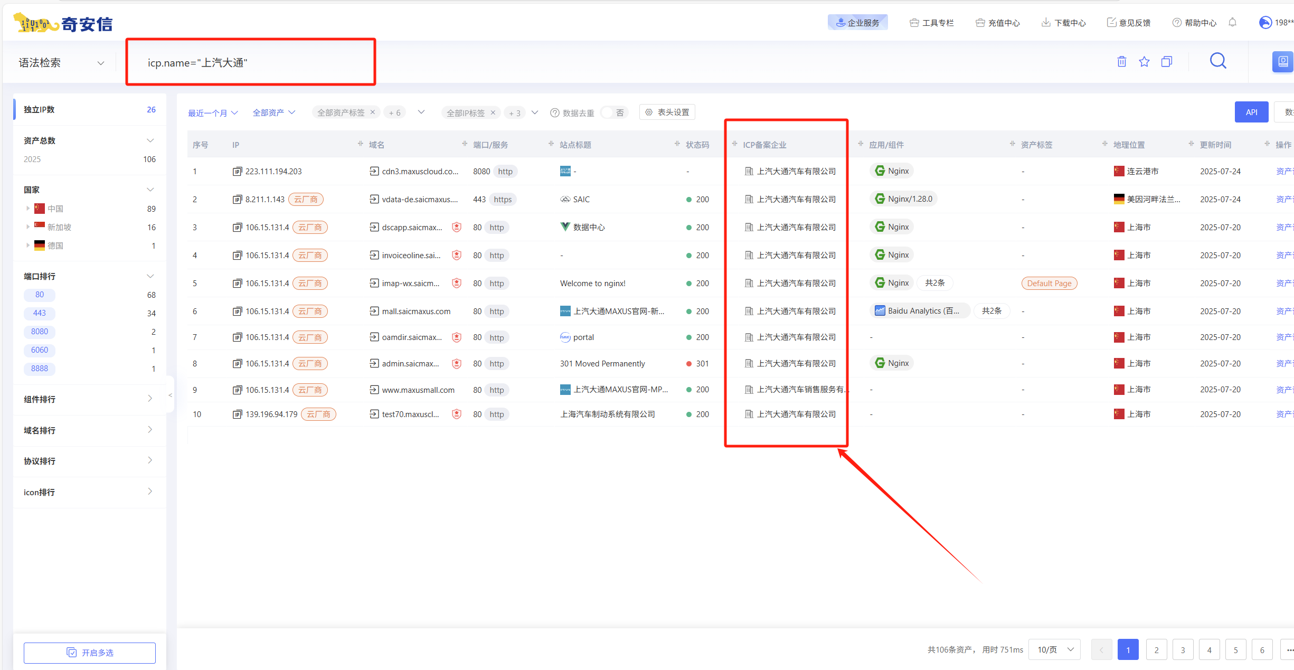Click the 表头设置 button
Viewport: 1294px width, 670px height.
pyautogui.click(x=667, y=112)
